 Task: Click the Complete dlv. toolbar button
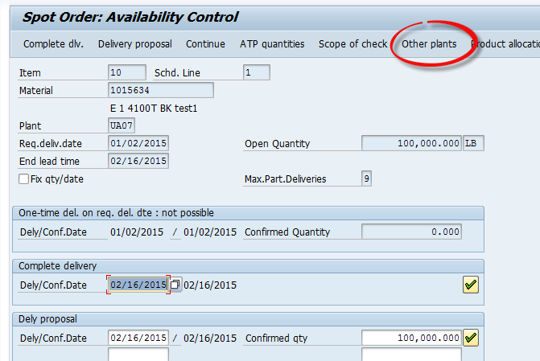pyautogui.click(x=55, y=44)
